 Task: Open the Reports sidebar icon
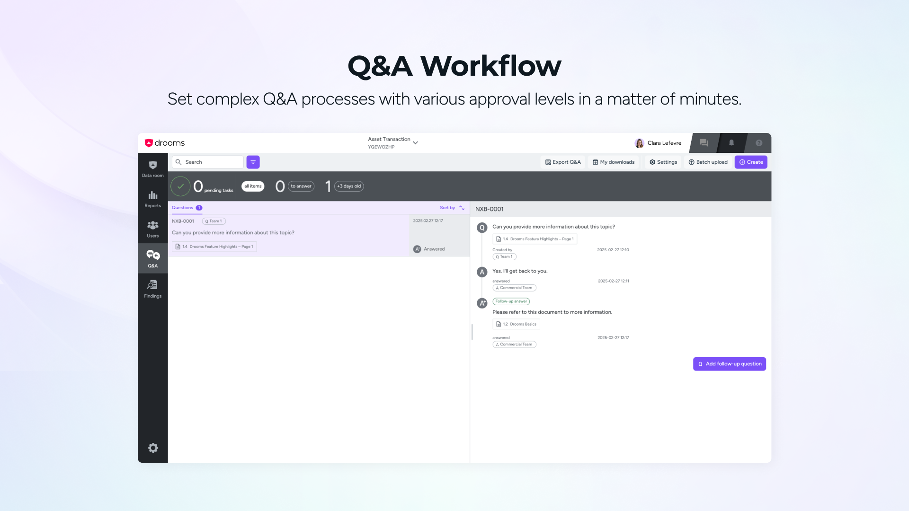coord(152,199)
